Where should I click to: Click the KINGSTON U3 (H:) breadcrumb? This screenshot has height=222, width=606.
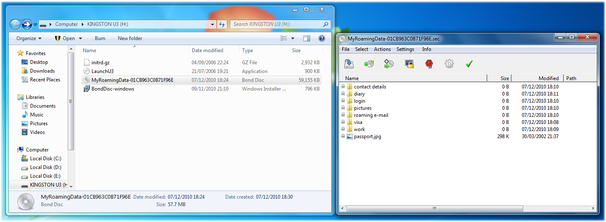(107, 24)
